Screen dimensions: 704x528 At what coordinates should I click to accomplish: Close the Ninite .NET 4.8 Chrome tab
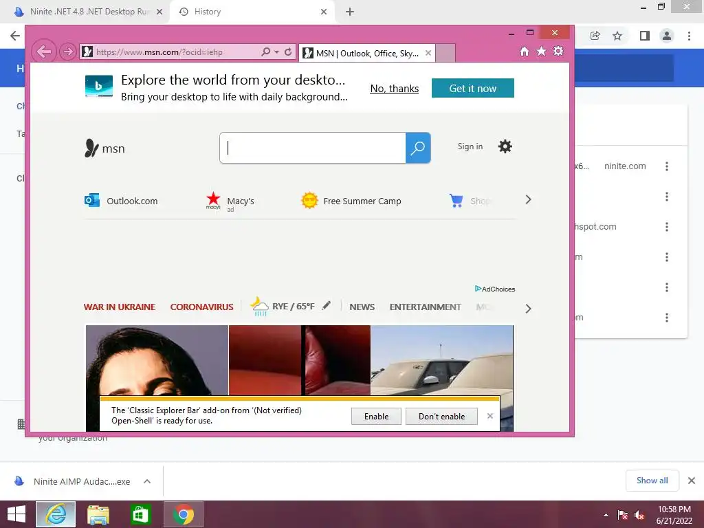coord(159,12)
